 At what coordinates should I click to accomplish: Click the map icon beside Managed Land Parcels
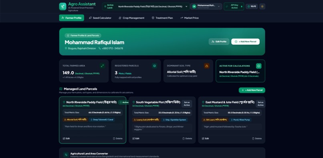[61, 89]
